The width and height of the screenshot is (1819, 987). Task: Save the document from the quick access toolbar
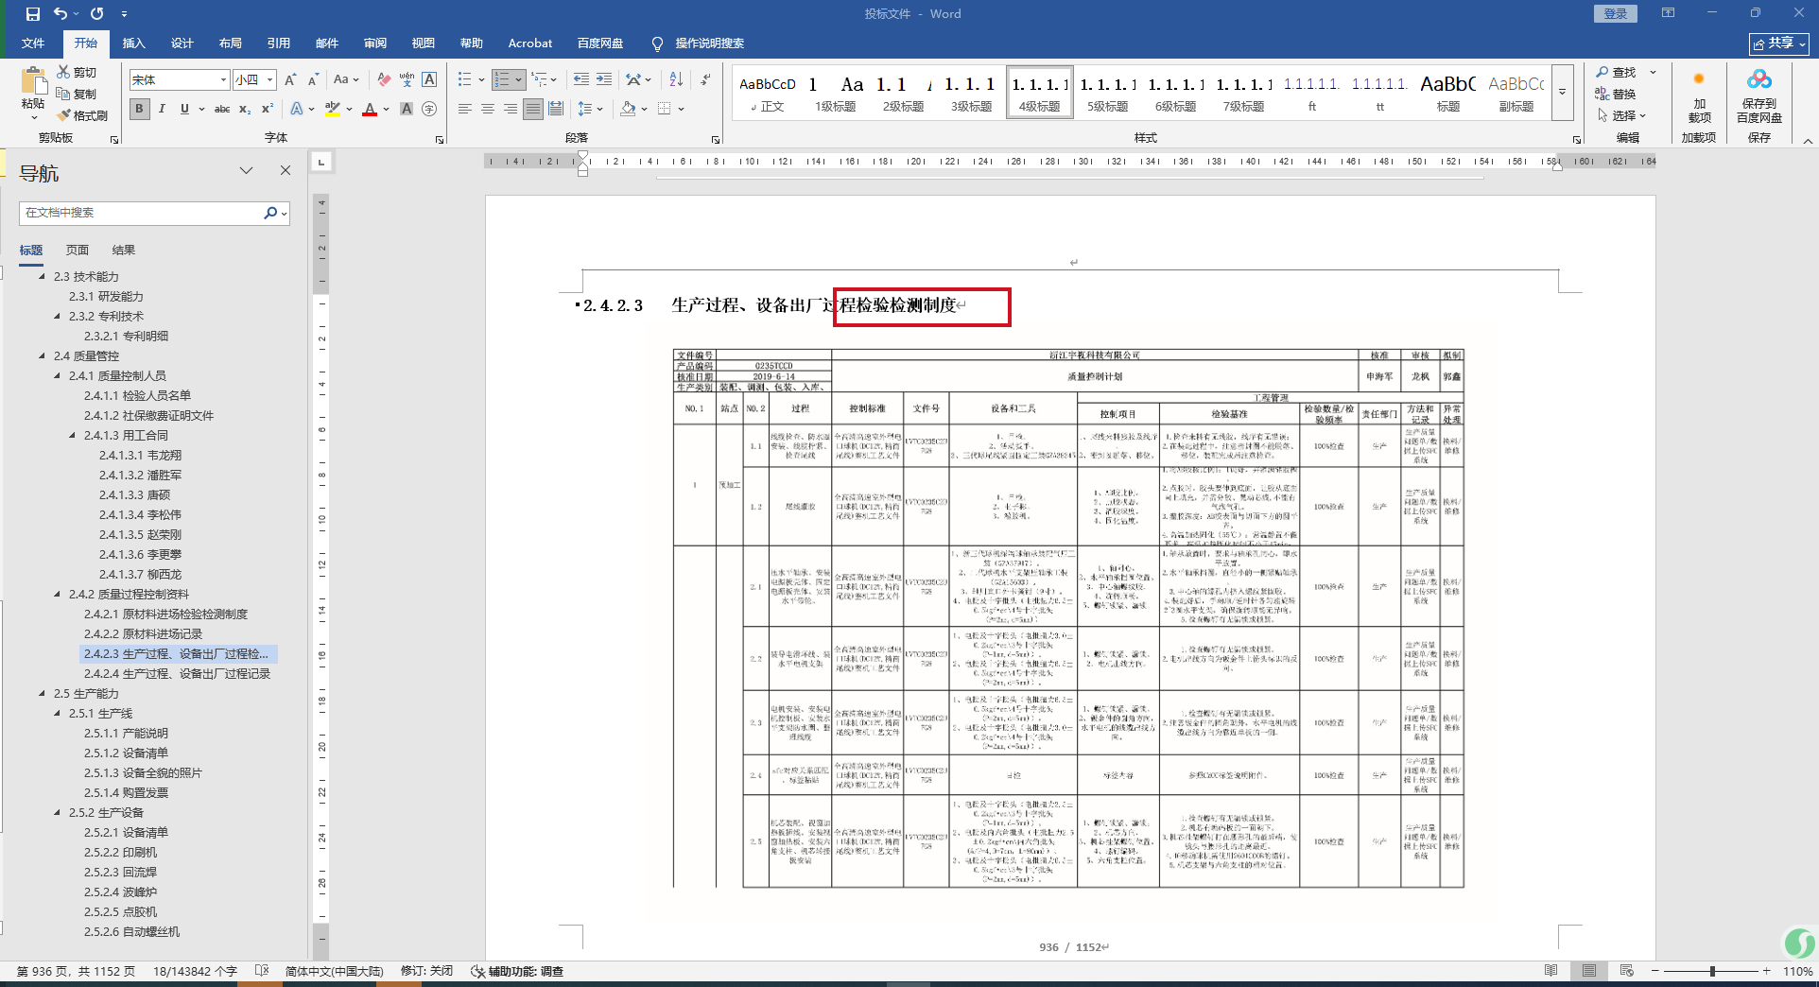click(33, 14)
